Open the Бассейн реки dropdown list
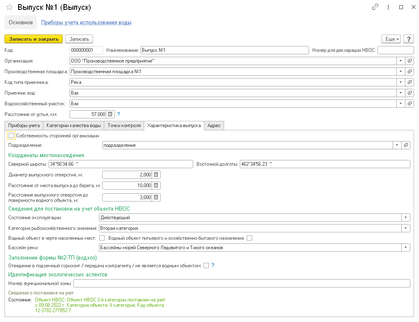Image resolution: width=419 pixels, height=322 pixels. pyautogui.click(x=406, y=248)
